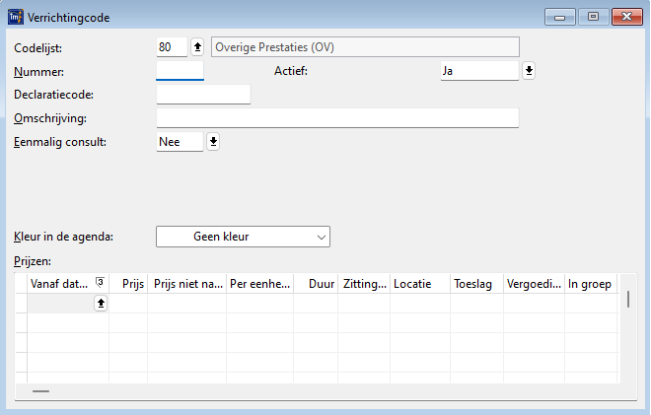Screen dimensions: 651x415
Task: Select the Codelijst number field showing 80
Action: [172, 47]
